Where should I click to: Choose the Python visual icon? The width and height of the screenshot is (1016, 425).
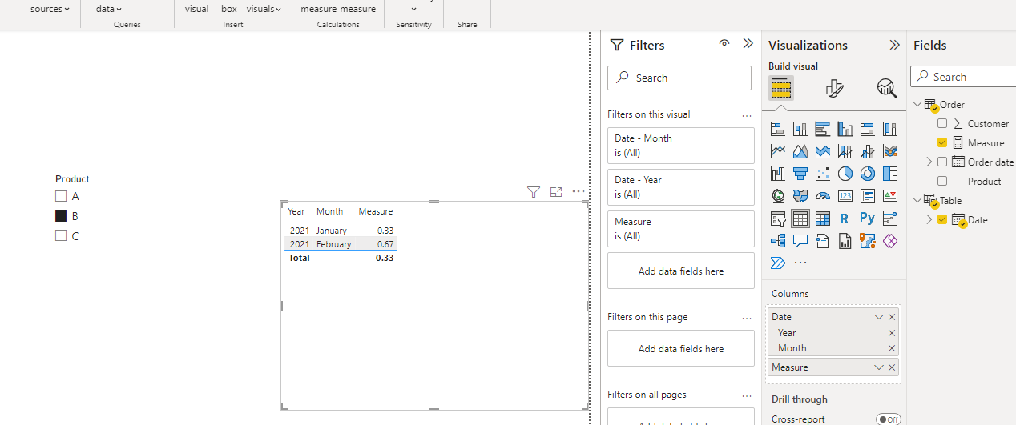click(x=867, y=218)
